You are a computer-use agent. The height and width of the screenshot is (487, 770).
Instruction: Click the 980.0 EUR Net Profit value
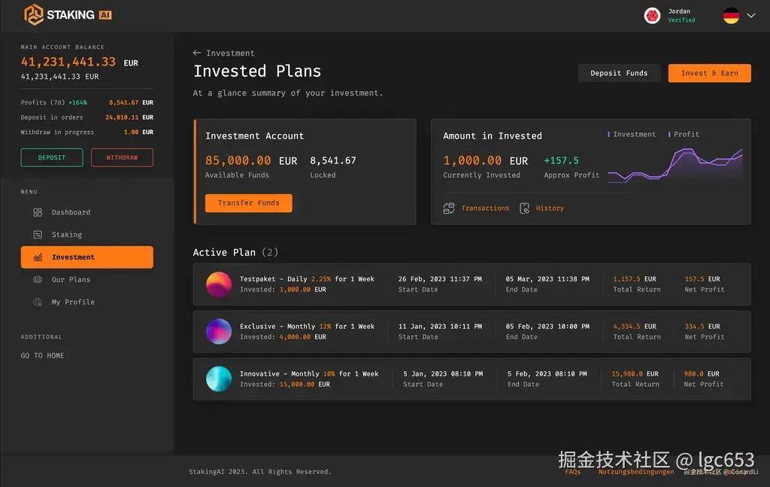(702, 373)
